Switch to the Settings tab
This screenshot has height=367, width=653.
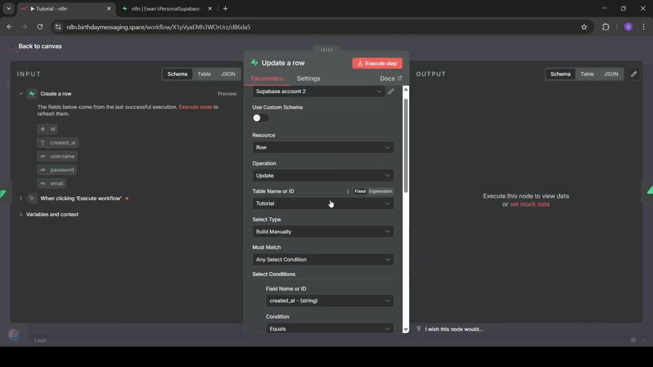(x=309, y=78)
